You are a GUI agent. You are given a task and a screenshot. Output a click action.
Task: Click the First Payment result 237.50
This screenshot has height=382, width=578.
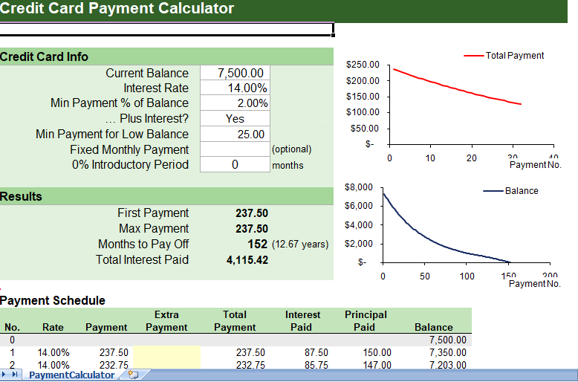[x=252, y=213]
